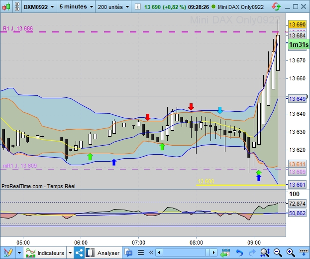
Task: Click the 13 601 axis price label
Action: (297, 185)
